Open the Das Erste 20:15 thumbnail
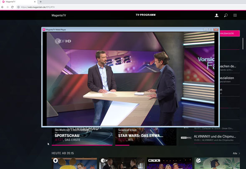The height and width of the screenshot is (169, 246). coord(74,163)
